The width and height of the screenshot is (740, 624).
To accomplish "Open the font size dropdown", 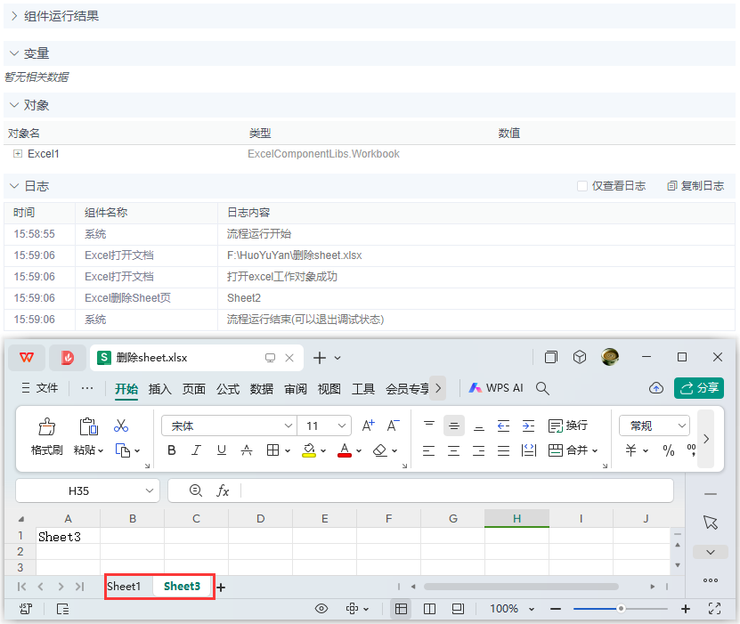I will coord(342,425).
